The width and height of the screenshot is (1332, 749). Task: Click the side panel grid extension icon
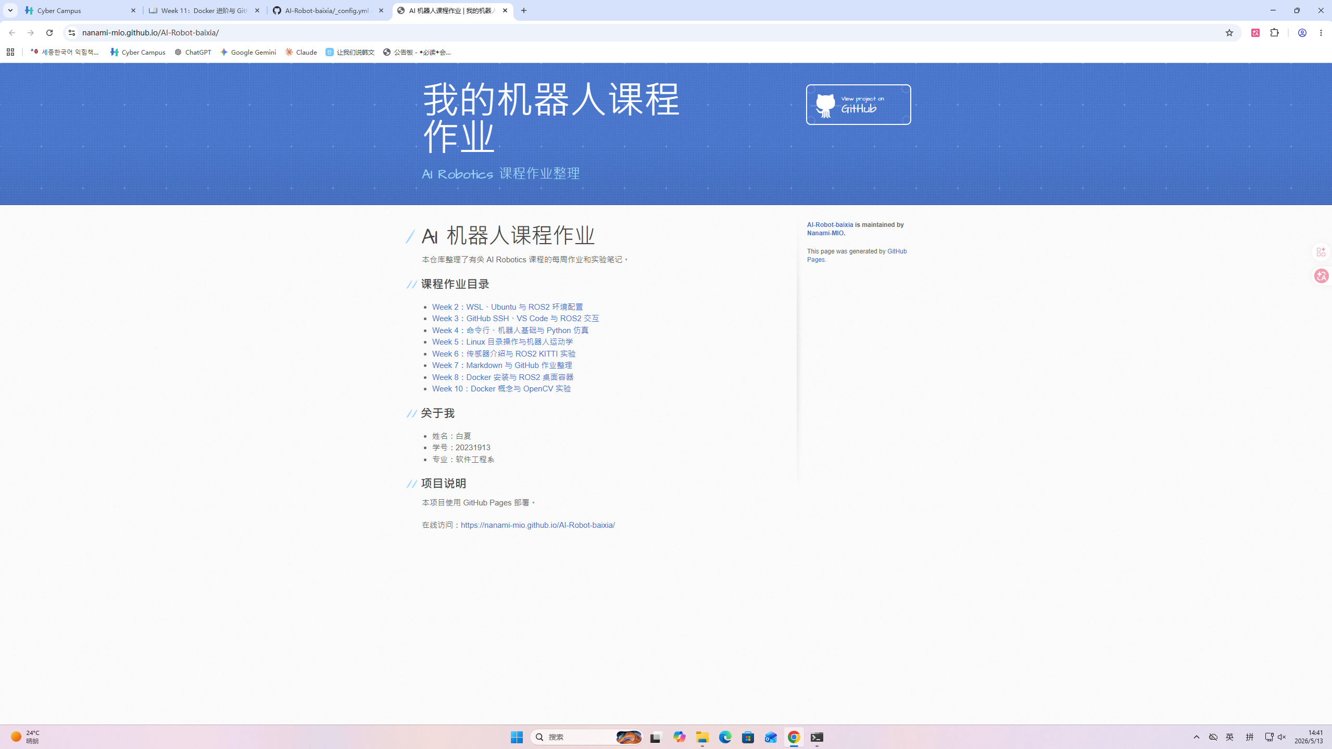point(1321,252)
